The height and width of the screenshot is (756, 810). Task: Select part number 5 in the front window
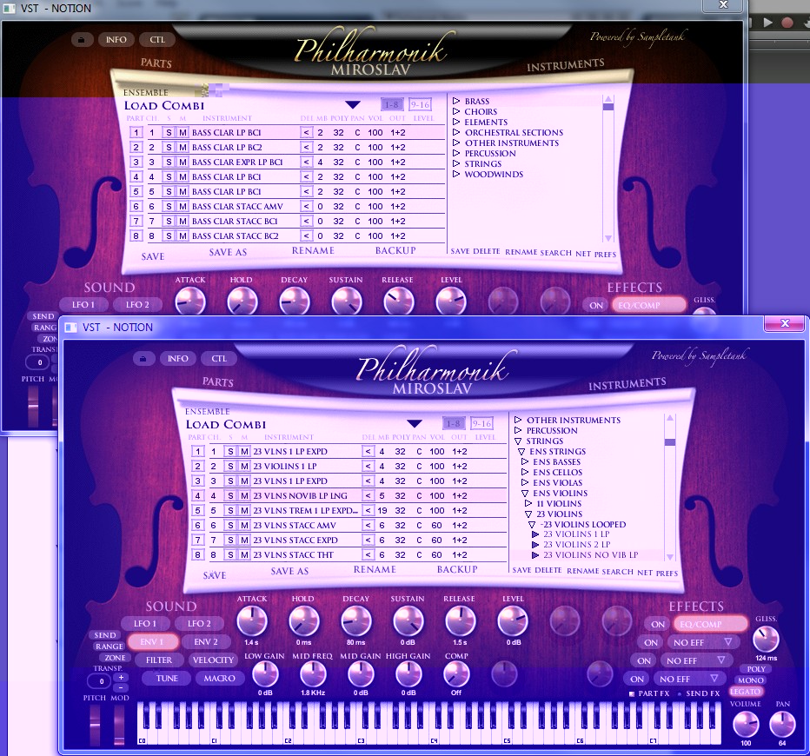(197, 511)
